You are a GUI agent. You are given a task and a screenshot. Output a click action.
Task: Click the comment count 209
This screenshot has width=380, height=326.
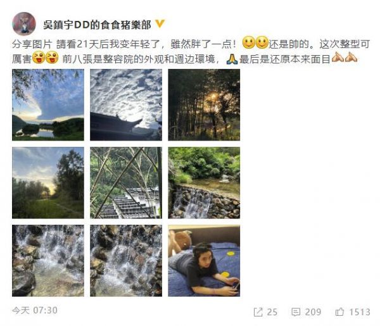[313, 311]
